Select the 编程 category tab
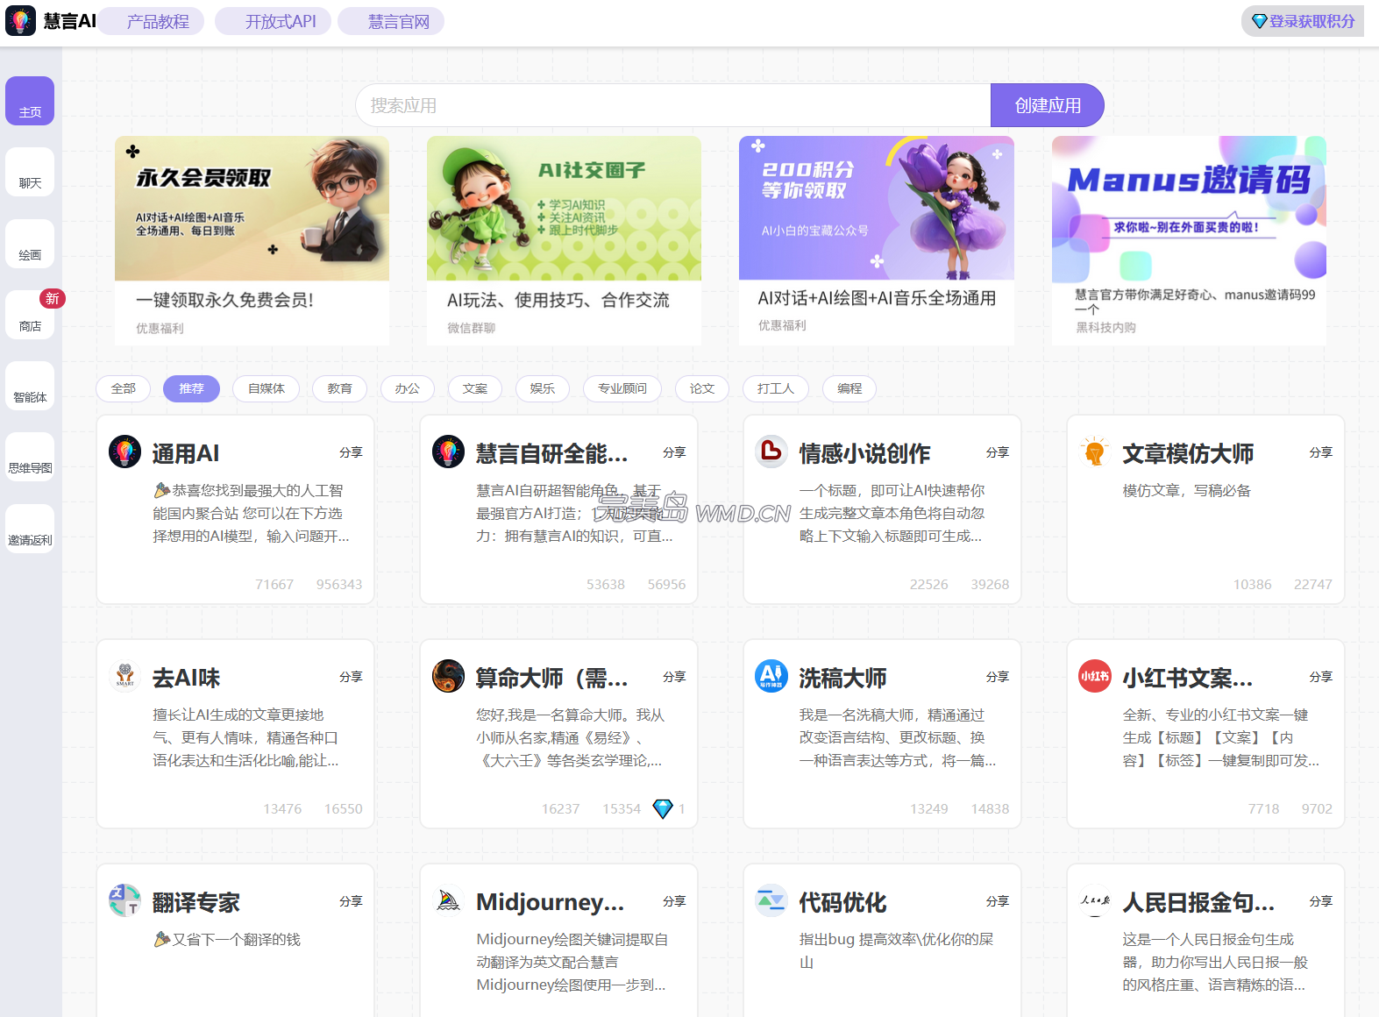 tap(849, 388)
